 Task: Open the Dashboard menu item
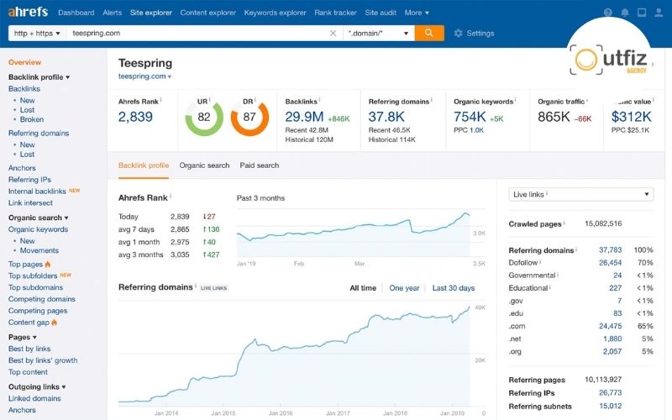click(x=76, y=13)
